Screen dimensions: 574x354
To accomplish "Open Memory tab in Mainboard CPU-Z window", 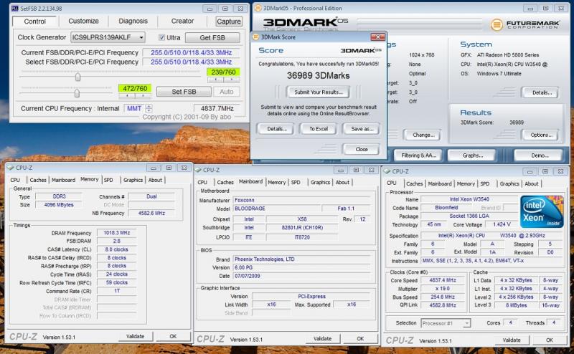I will pos(276,182).
